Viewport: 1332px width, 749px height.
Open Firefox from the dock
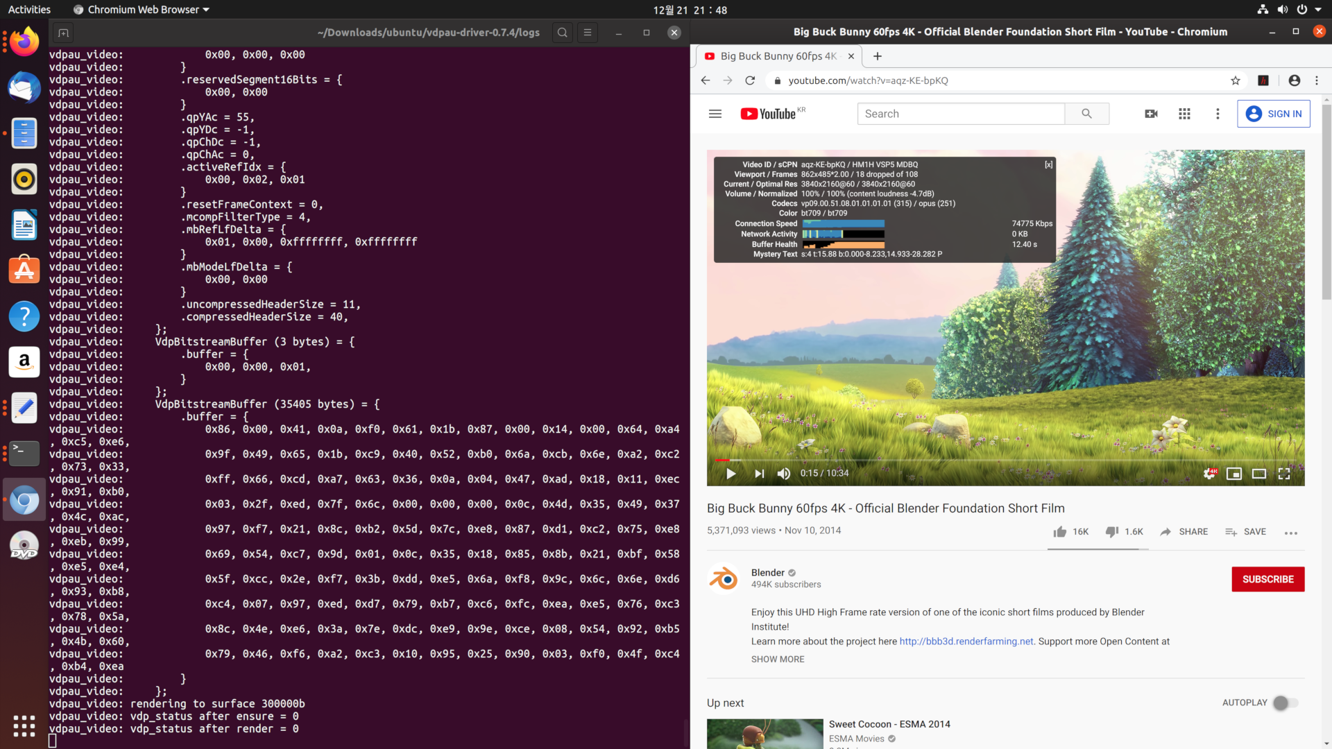24,42
